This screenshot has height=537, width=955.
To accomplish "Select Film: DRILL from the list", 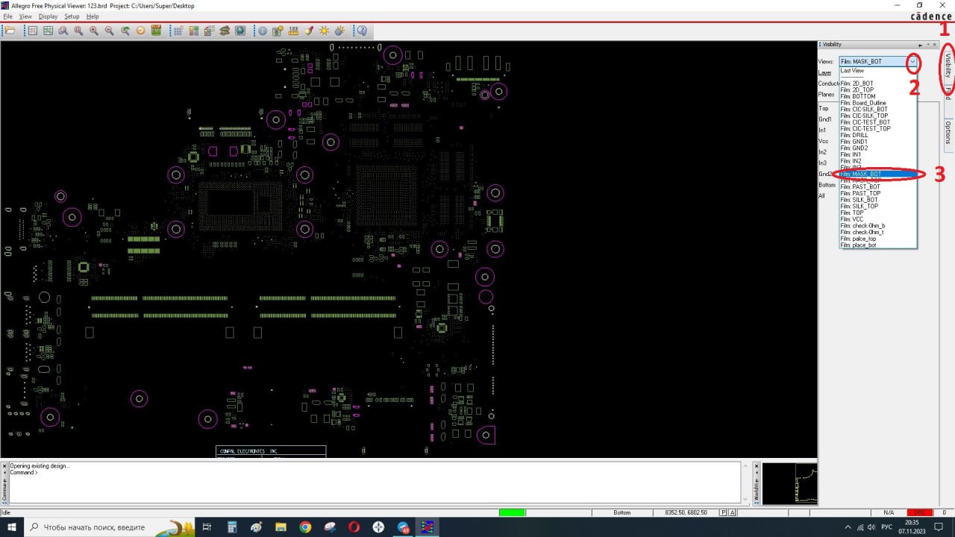I will click(854, 135).
